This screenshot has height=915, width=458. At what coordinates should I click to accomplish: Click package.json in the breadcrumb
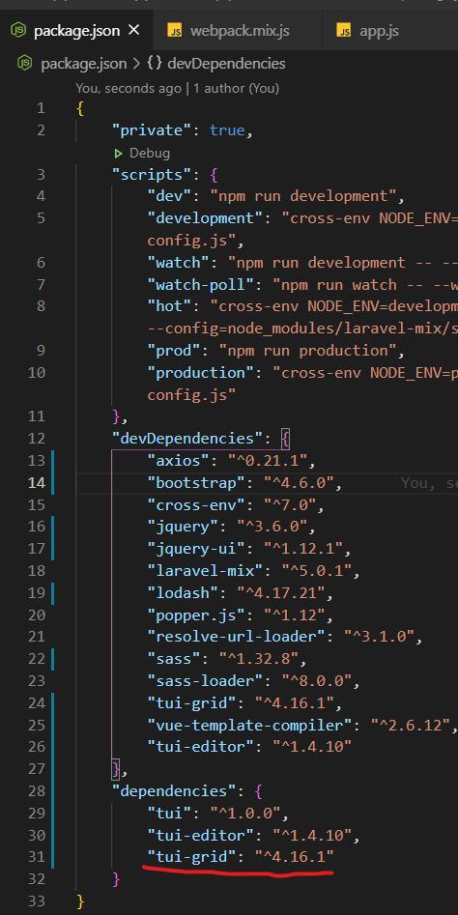pyautogui.click(x=85, y=63)
